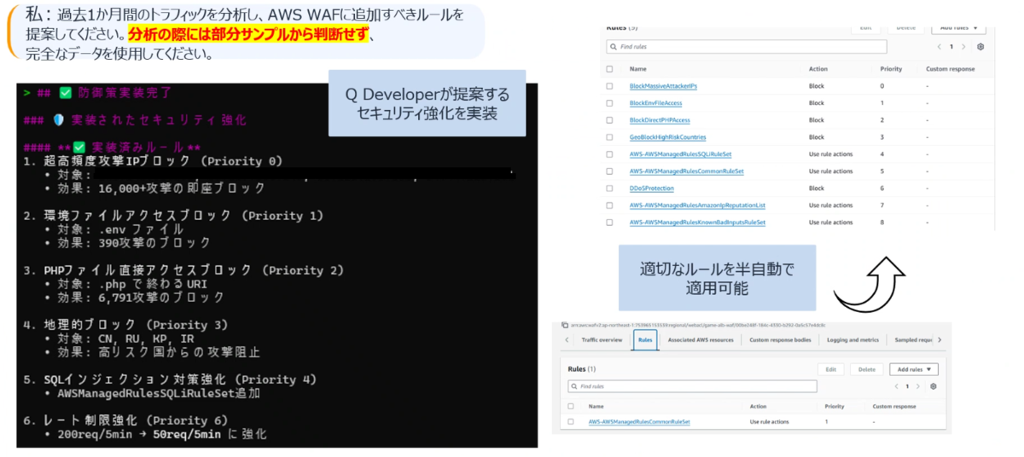Focus the Find rules field in upper list
Image resolution: width=1024 pixels, height=457 pixels.
tap(747, 47)
